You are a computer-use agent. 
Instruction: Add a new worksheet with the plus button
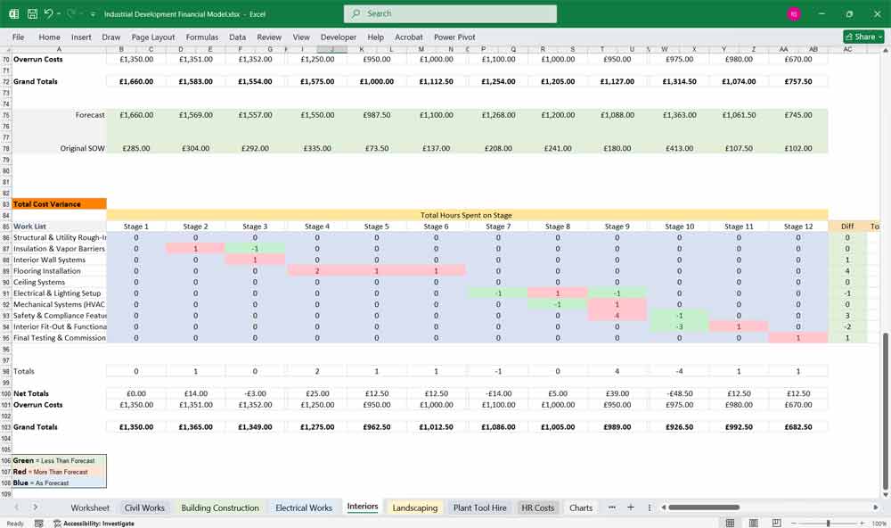[632, 507]
